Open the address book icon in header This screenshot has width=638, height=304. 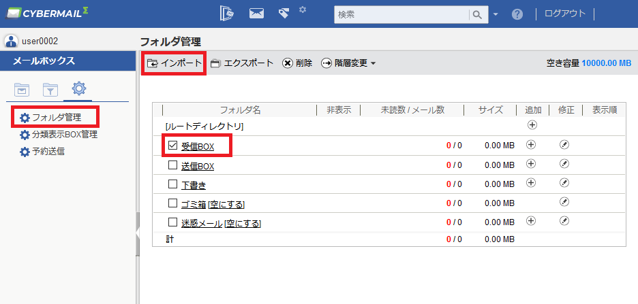[x=226, y=14]
